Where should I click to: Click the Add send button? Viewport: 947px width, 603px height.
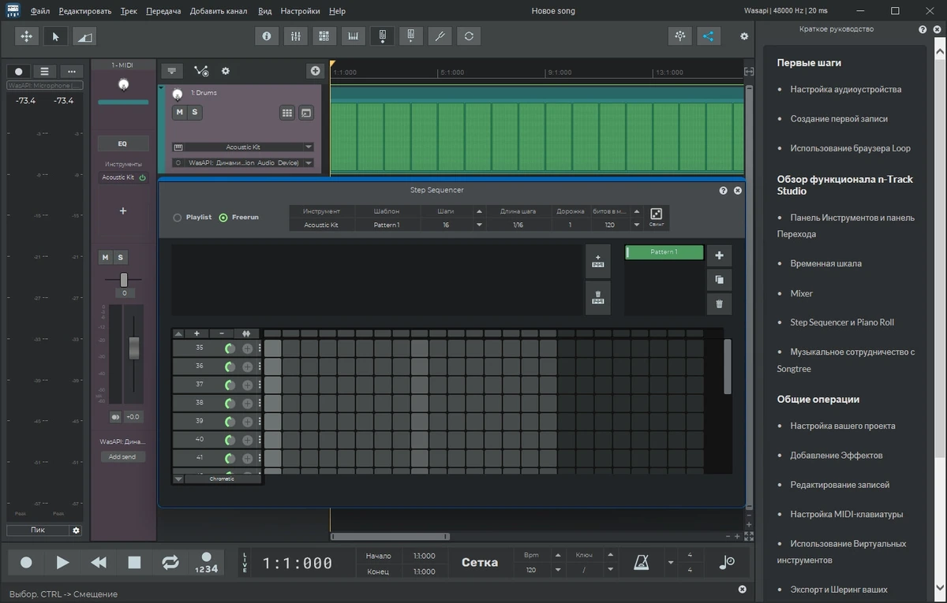point(122,456)
